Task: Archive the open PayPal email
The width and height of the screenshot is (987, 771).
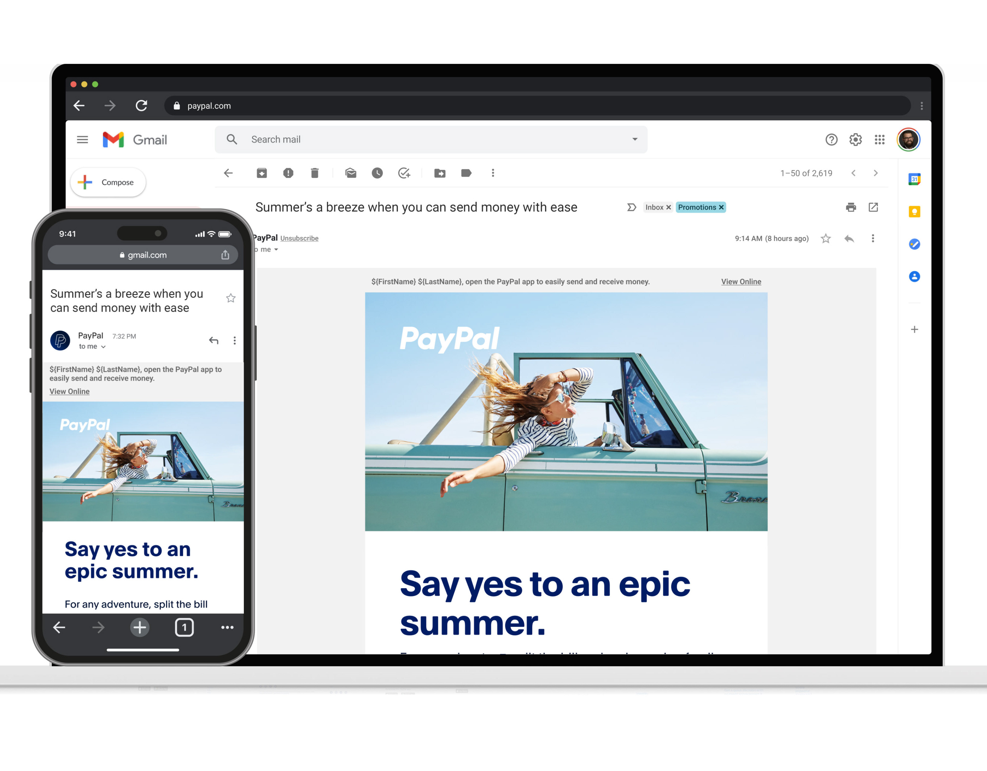Action: [x=262, y=173]
